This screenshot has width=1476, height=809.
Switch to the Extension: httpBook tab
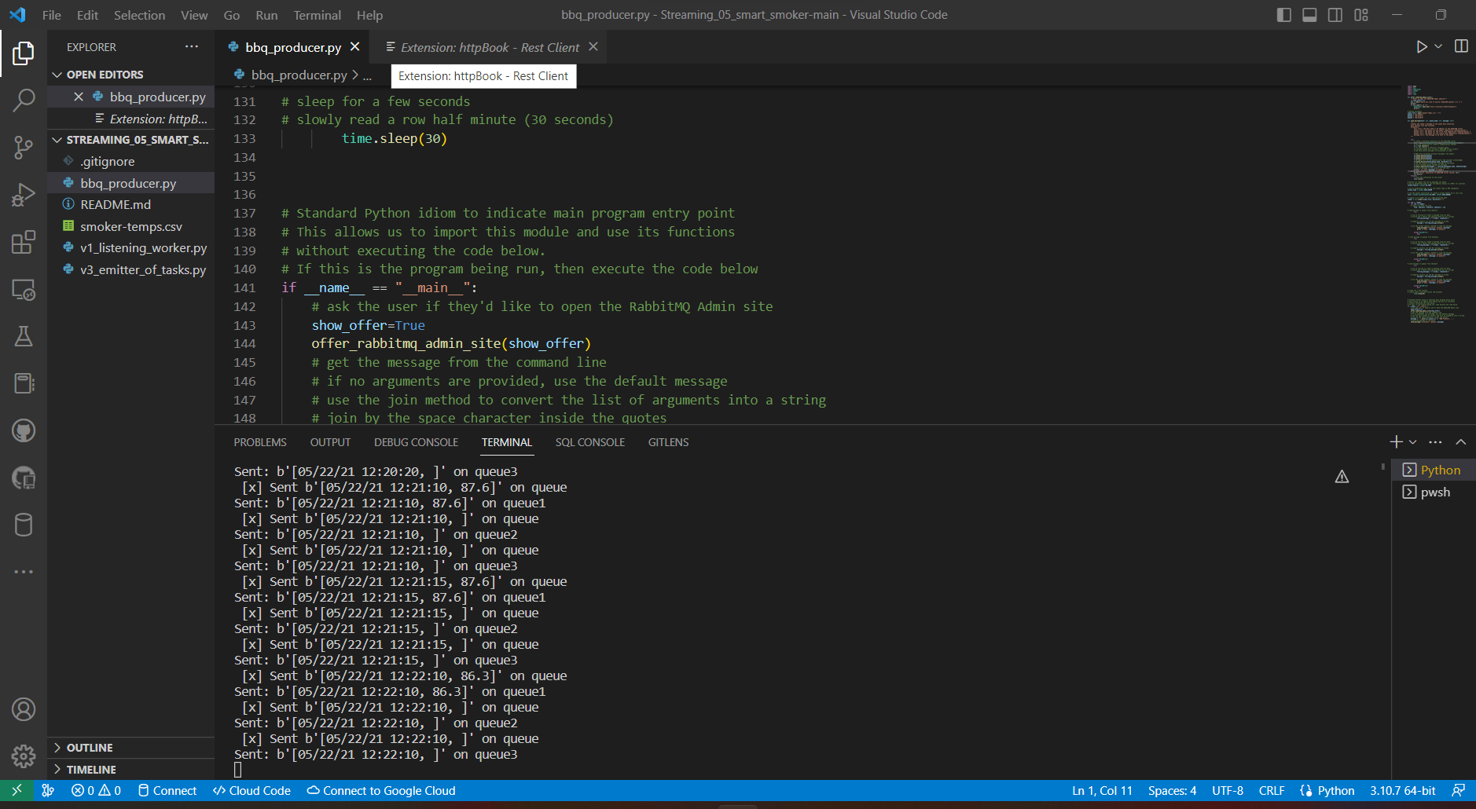click(x=487, y=47)
